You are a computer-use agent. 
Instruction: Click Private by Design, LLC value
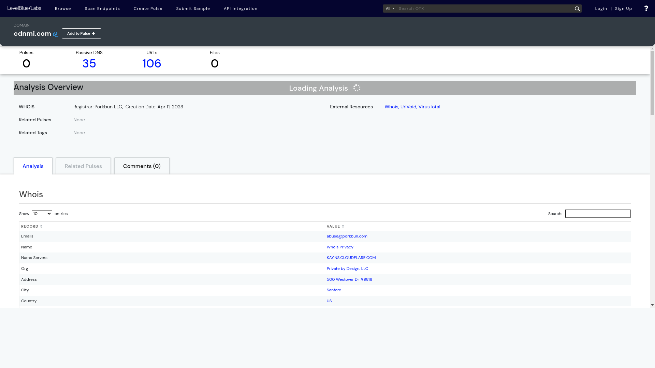347,269
